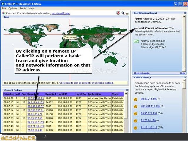Click orange marker next to 72.76.14.196
Screen dimensions: 188x141
click(x=135, y=121)
